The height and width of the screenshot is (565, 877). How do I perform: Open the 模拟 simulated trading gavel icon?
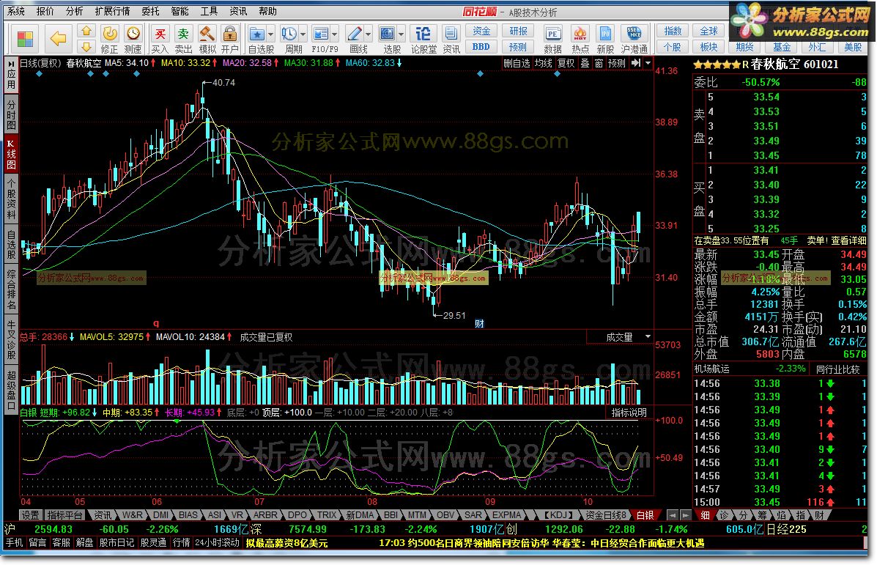(x=207, y=34)
